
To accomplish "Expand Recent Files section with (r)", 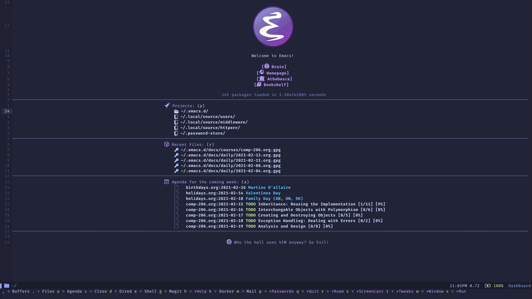I will click(x=188, y=144).
